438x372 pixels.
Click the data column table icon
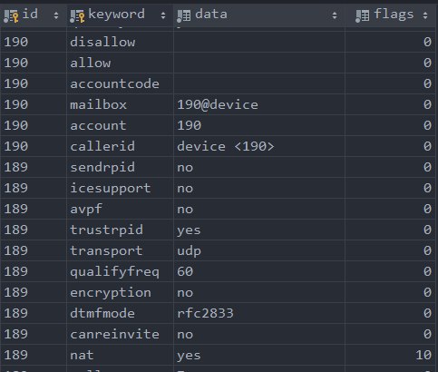[x=184, y=15]
